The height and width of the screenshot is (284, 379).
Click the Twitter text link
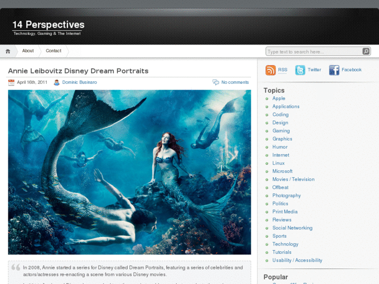pyautogui.click(x=314, y=70)
